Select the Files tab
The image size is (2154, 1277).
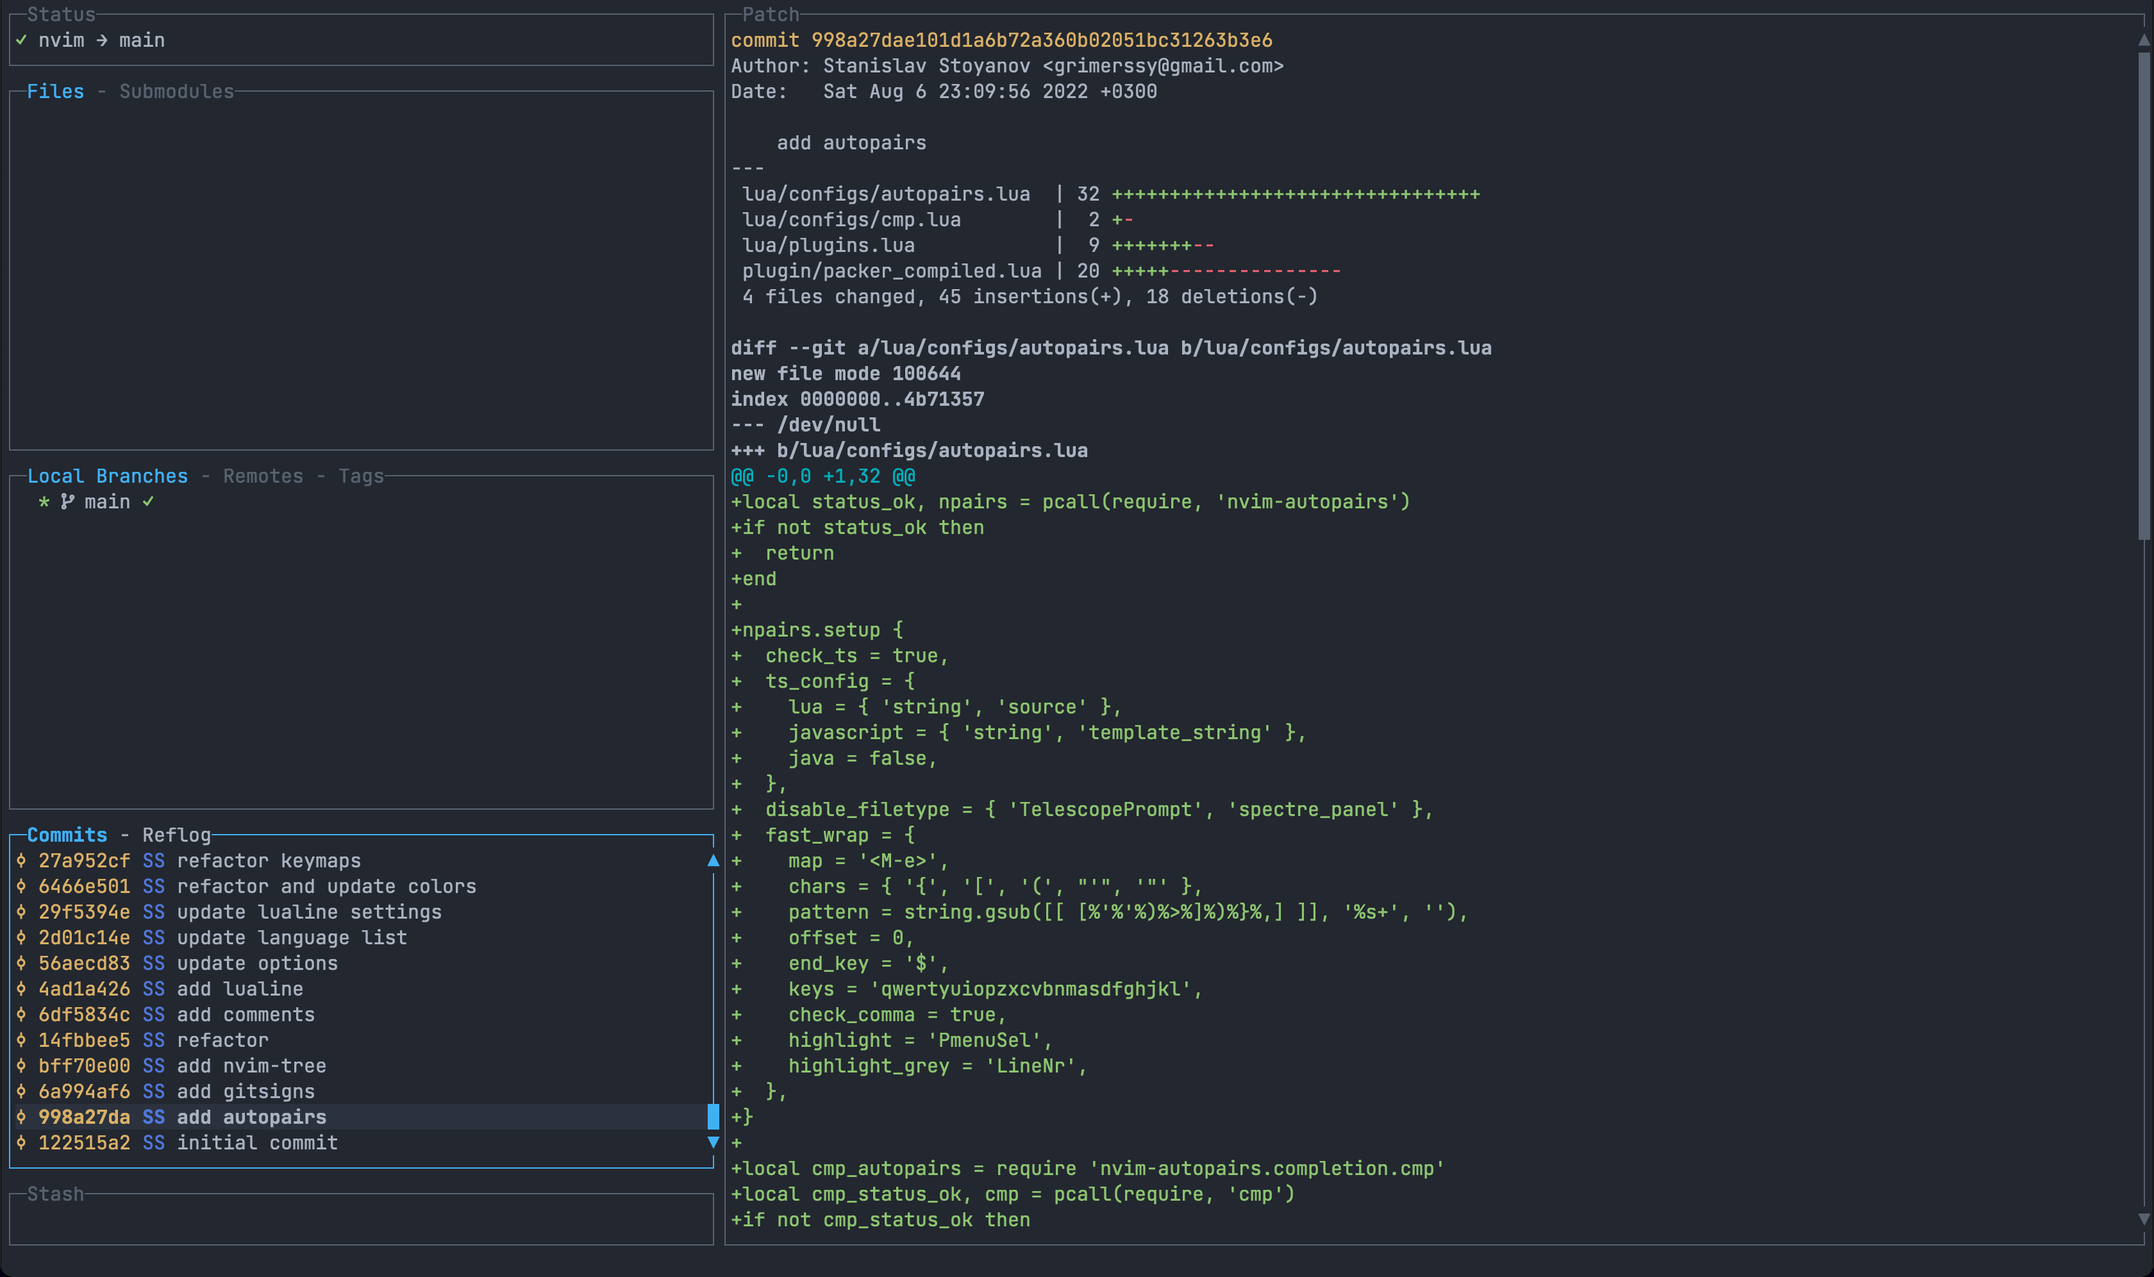point(55,90)
